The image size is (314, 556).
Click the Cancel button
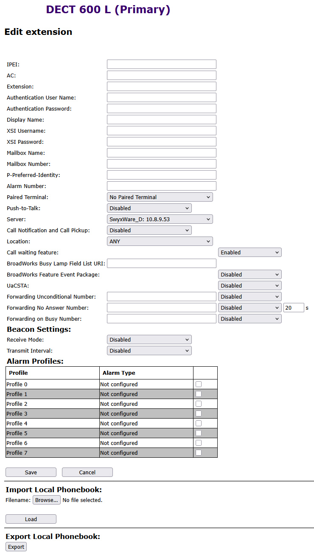coord(87,472)
